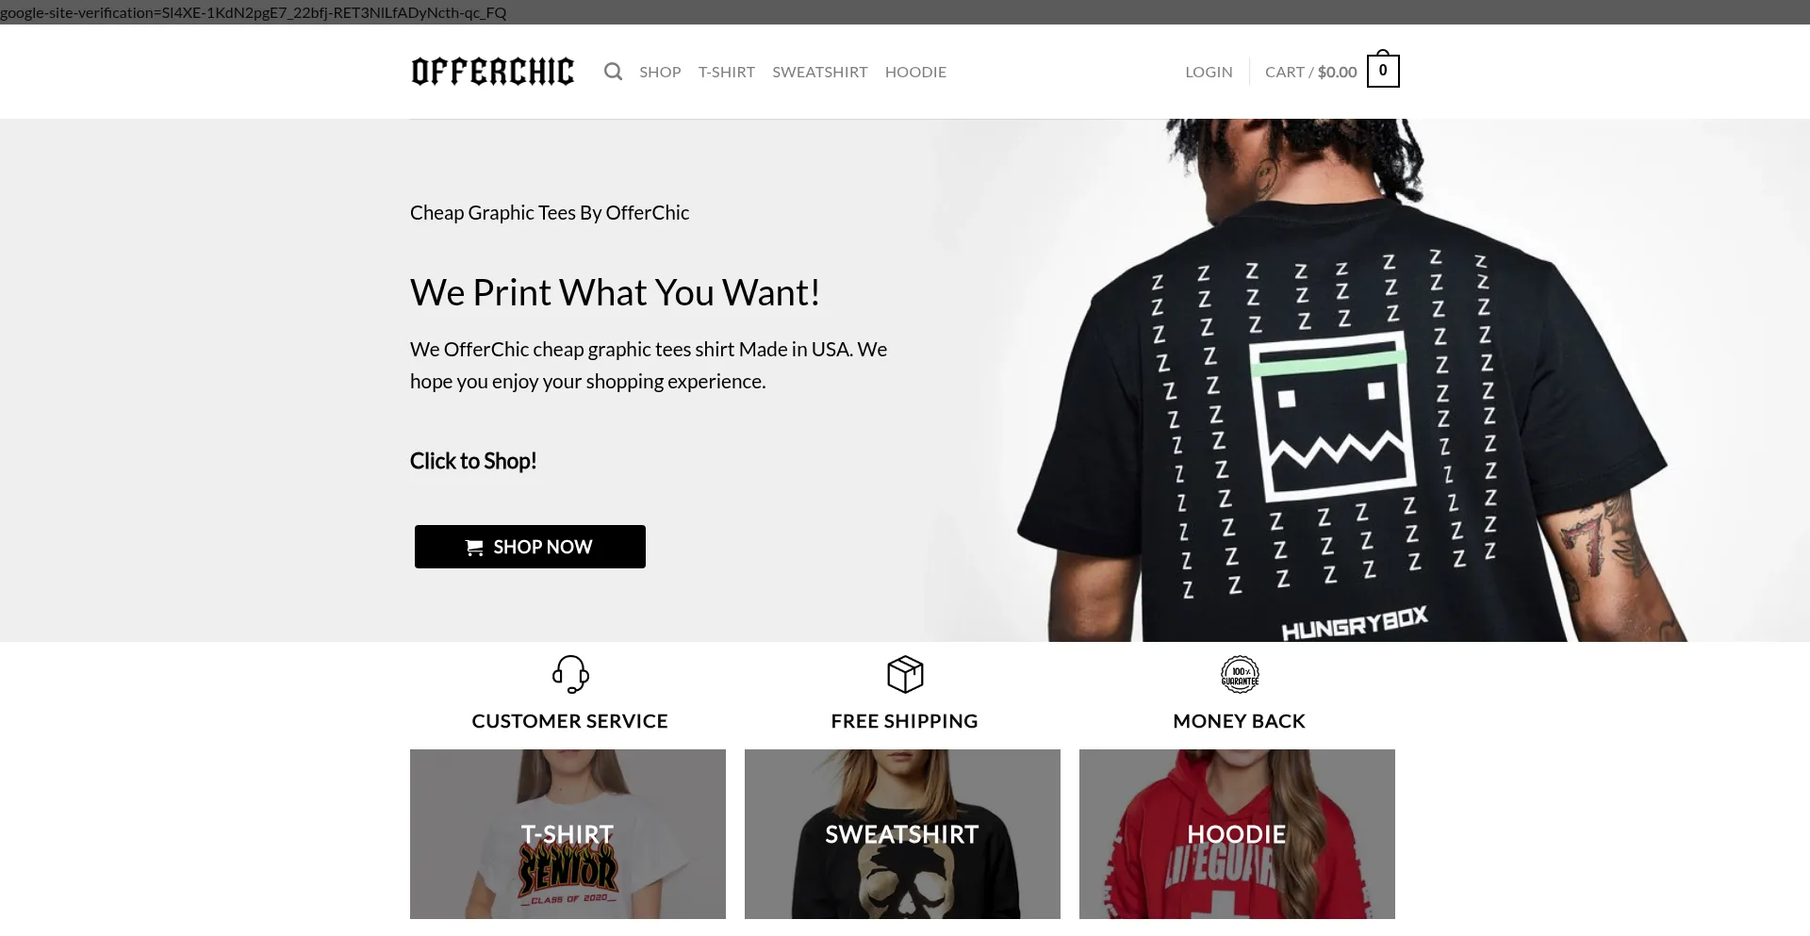Click the headset customer service icon
The image size is (1810, 936).
570,674
